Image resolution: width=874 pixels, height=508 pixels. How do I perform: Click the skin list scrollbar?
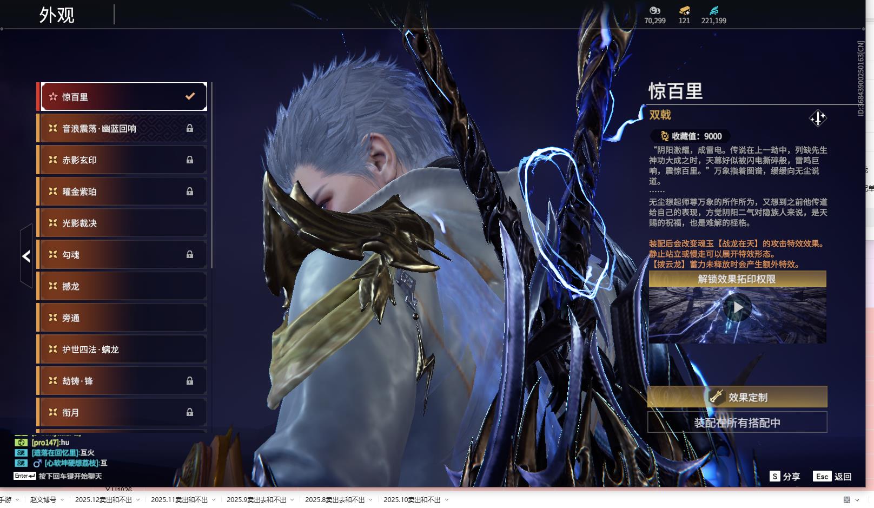[211, 175]
